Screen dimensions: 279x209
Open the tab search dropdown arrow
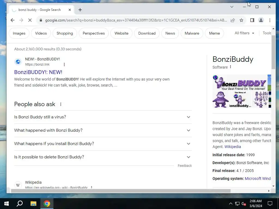232,7
